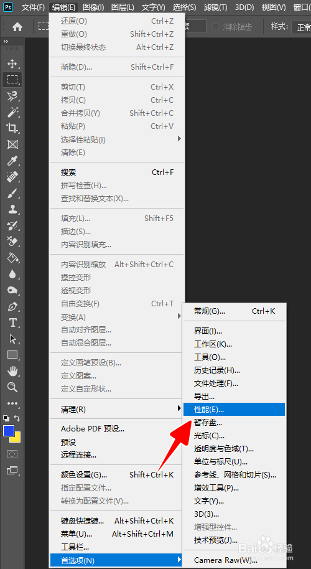Viewport: 311px width, 569px height.
Task: Open Remote Connections entry
Action: click(x=117, y=454)
